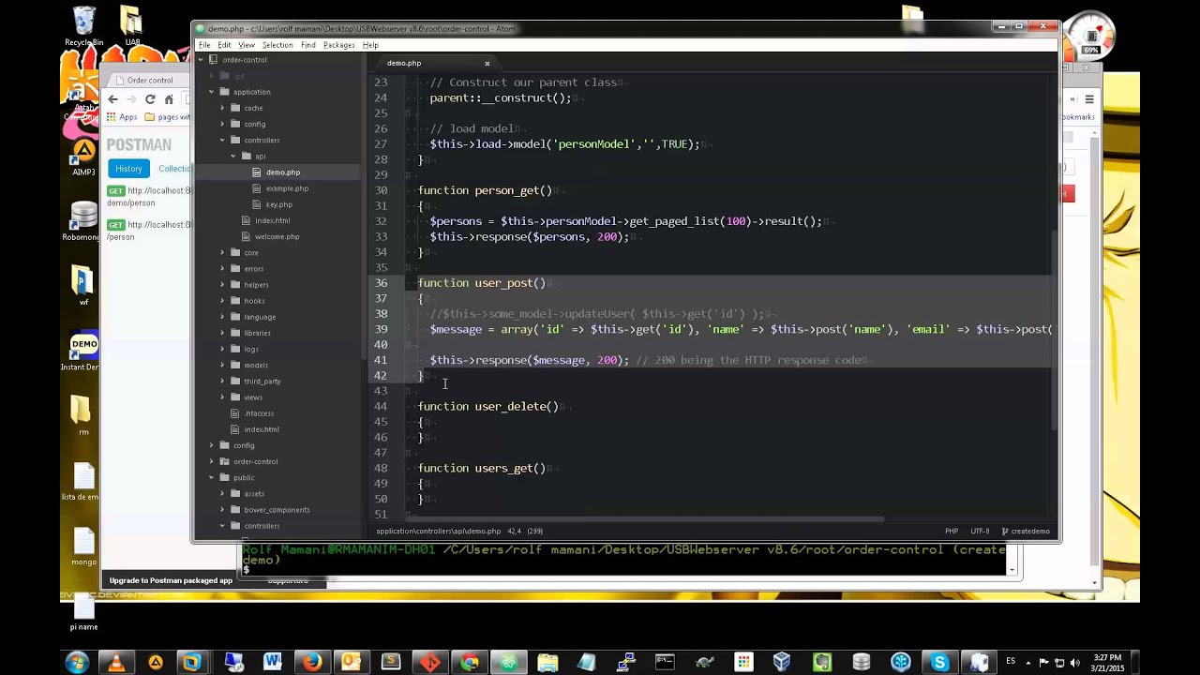Select the libraries folder

pos(257,333)
